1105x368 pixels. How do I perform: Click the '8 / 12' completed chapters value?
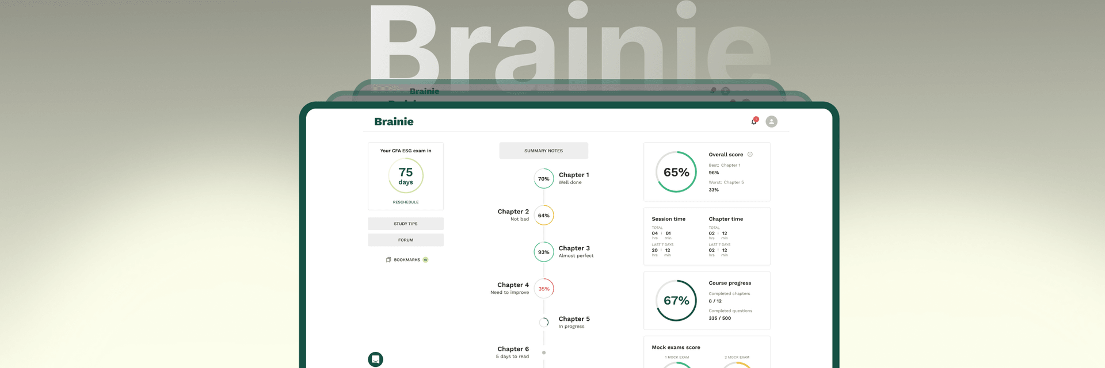[715, 301]
